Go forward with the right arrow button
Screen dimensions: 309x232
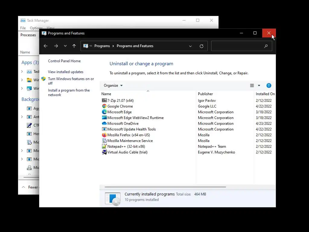56,46
